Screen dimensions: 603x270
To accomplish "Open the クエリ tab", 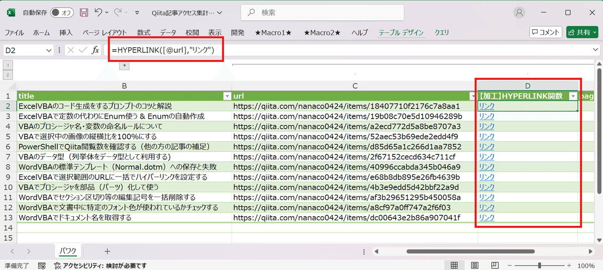I will 442,32.
